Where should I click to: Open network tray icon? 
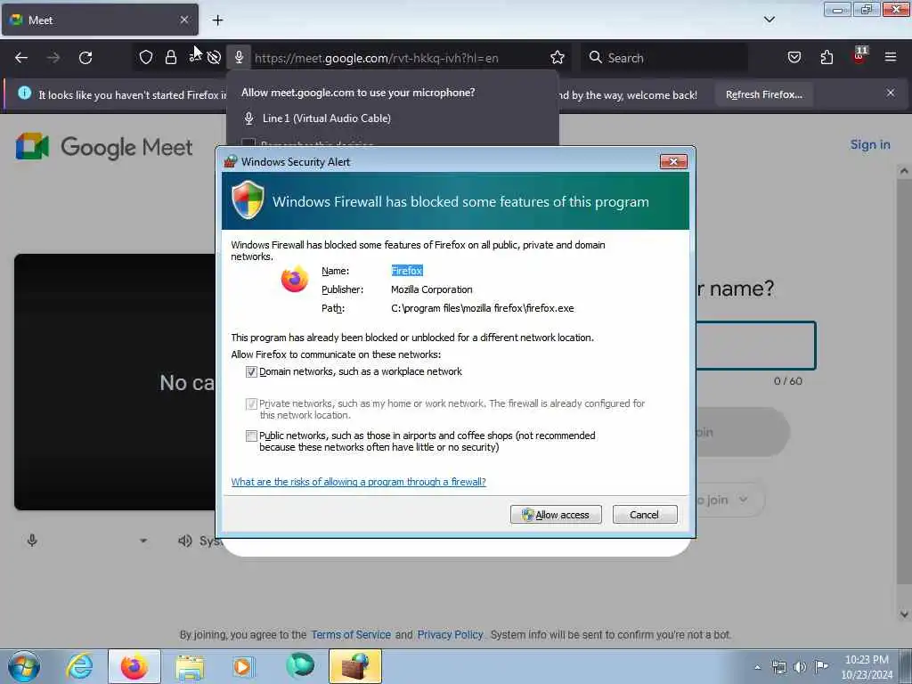click(778, 667)
